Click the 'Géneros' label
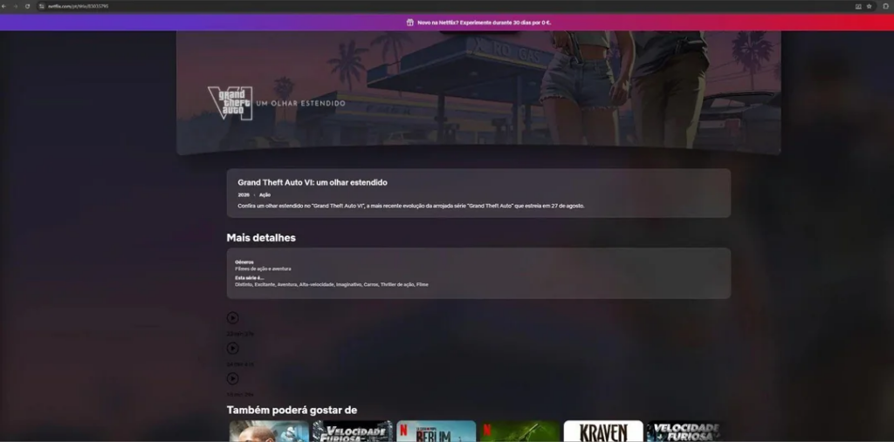This screenshot has height=442, width=894. pyautogui.click(x=244, y=262)
